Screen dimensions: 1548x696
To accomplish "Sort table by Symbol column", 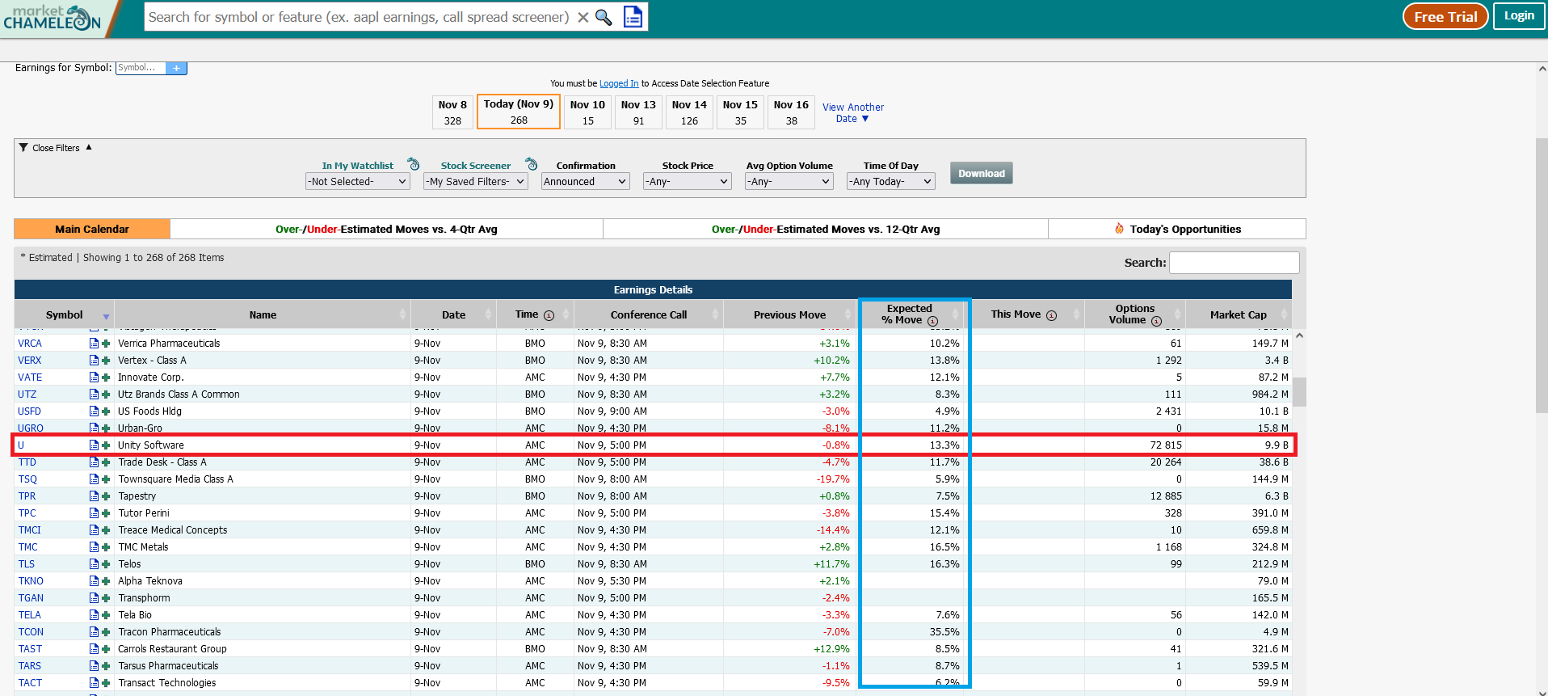I will click(x=64, y=315).
